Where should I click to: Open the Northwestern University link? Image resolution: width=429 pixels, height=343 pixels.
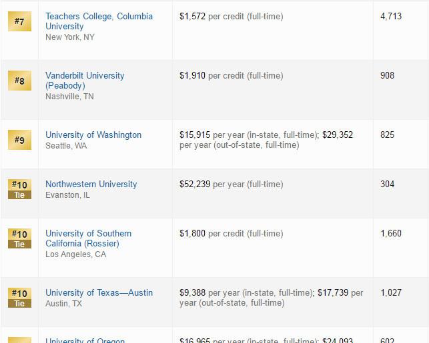(x=91, y=184)
